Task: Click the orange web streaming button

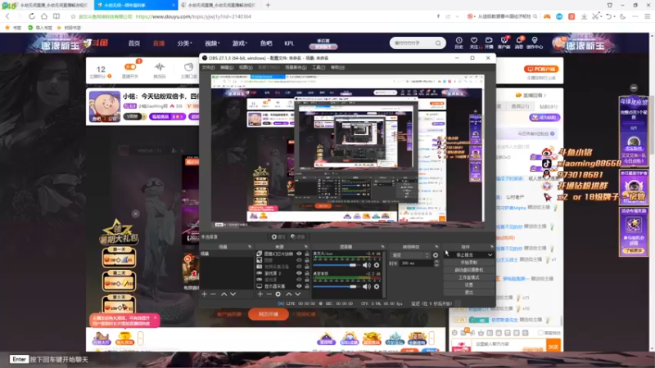Action: click(x=269, y=314)
